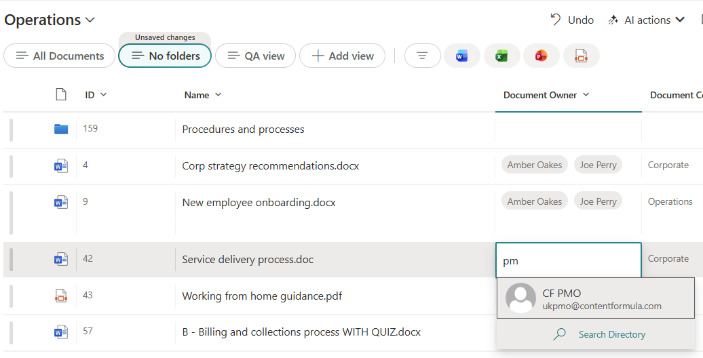Click the Unsaved changes label
This screenshot has height=358, width=703.
click(165, 38)
